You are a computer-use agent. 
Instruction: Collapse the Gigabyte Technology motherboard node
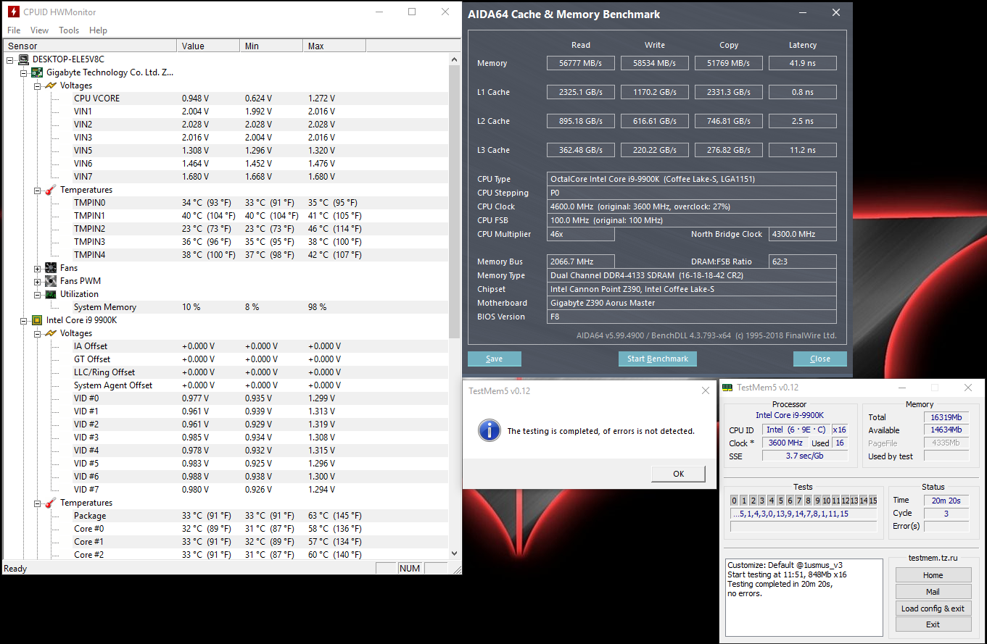(x=24, y=72)
